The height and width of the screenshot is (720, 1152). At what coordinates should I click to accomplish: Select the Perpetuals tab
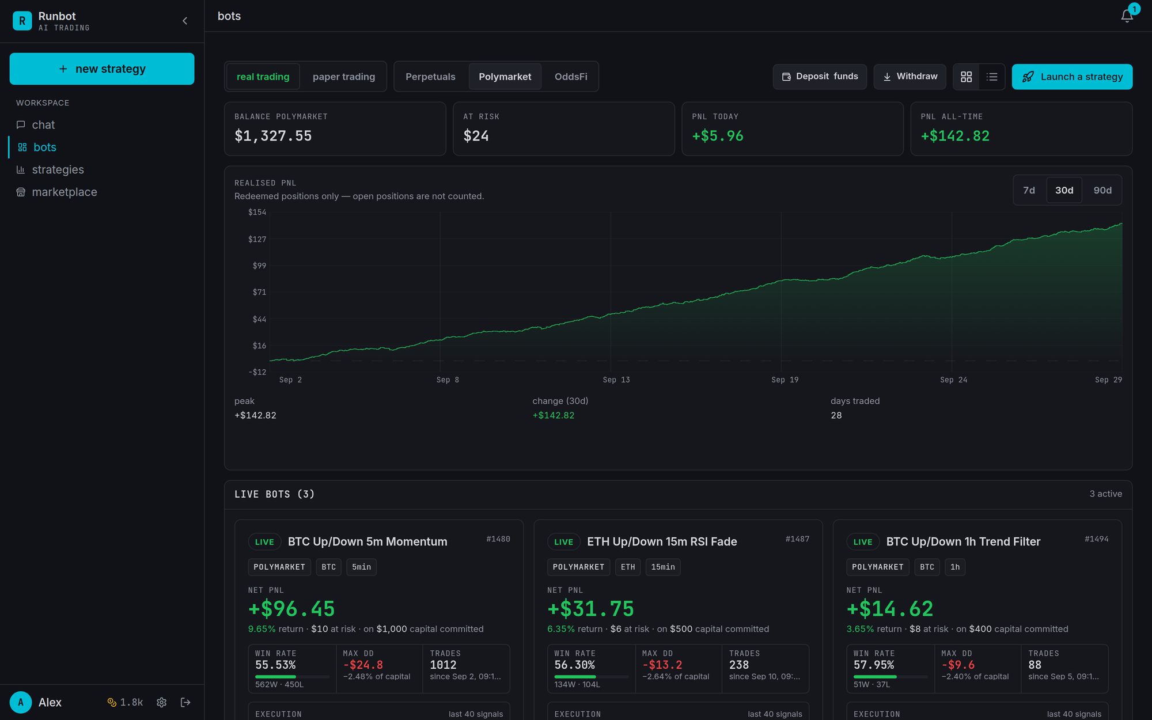click(430, 77)
